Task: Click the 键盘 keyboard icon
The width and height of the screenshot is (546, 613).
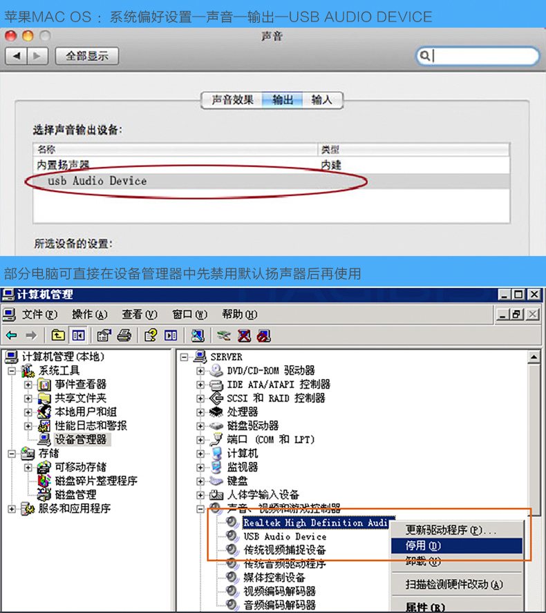Action: (216, 480)
